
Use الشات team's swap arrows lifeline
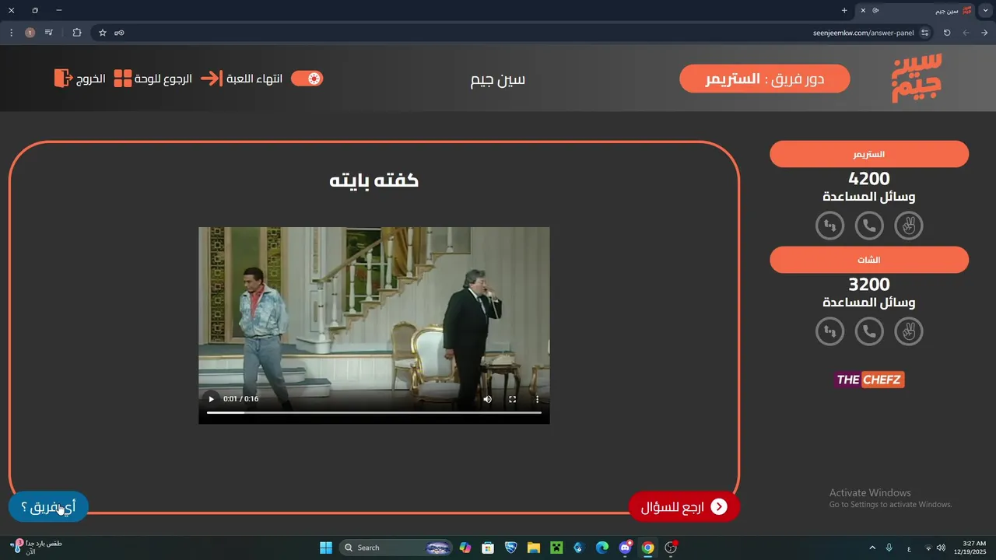829,332
